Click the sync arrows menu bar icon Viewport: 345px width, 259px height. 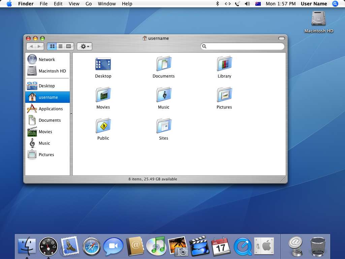coord(227,4)
